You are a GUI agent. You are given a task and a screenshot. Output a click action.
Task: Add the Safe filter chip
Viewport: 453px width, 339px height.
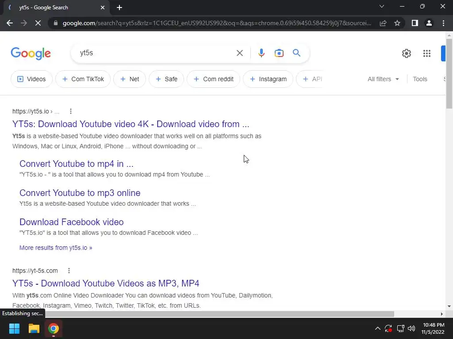click(x=166, y=79)
